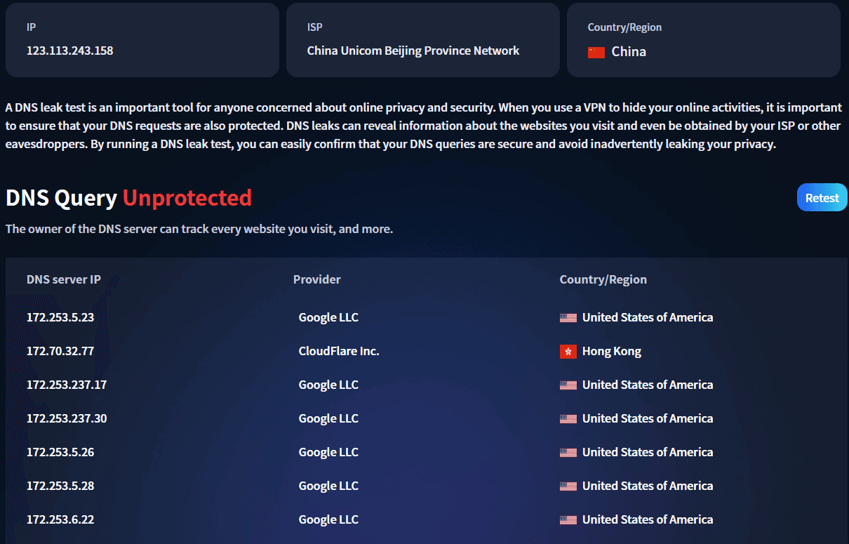Click the US flag in 172.253.5.26 row
Viewport: 849px width, 544px height.
[x=568, y=453]
